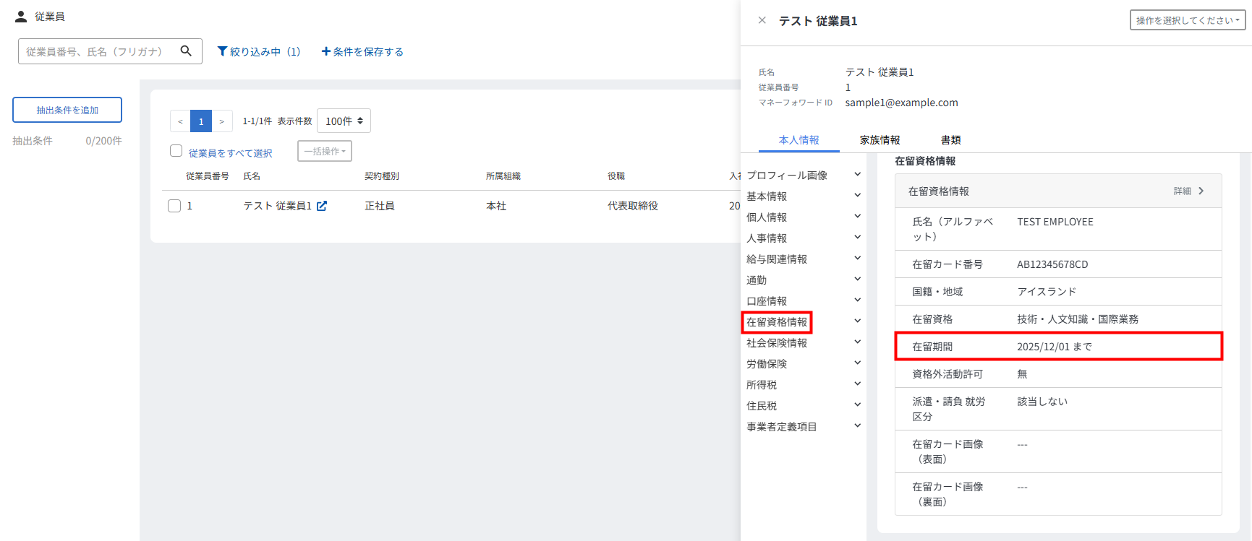Switch to the 書類 tab
This screenshot has height=541, width=1252.
[x=950, y=140]
